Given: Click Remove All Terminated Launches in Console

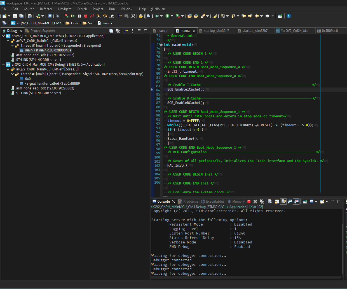Looking at the screenshot, I should click(262, 202).
